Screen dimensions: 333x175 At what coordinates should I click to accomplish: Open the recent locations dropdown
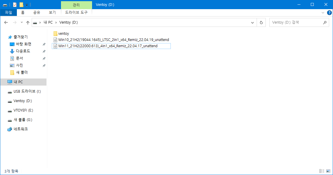pos(22,22)
